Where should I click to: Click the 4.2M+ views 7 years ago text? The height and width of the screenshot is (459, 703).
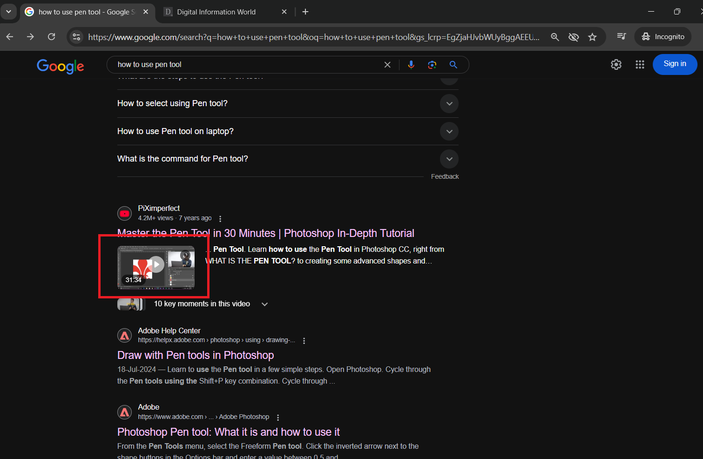(x=175, y=218)
